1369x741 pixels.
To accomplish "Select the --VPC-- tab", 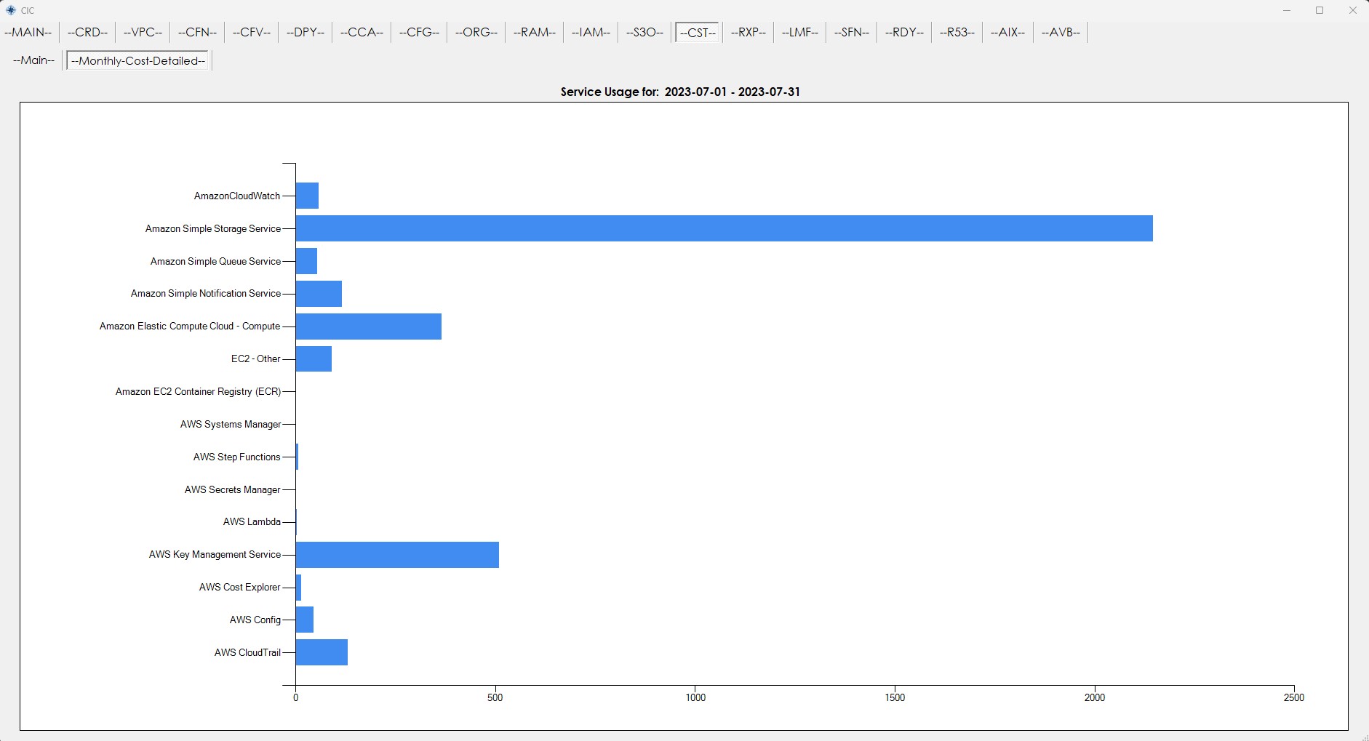I will tap(143, 33).
